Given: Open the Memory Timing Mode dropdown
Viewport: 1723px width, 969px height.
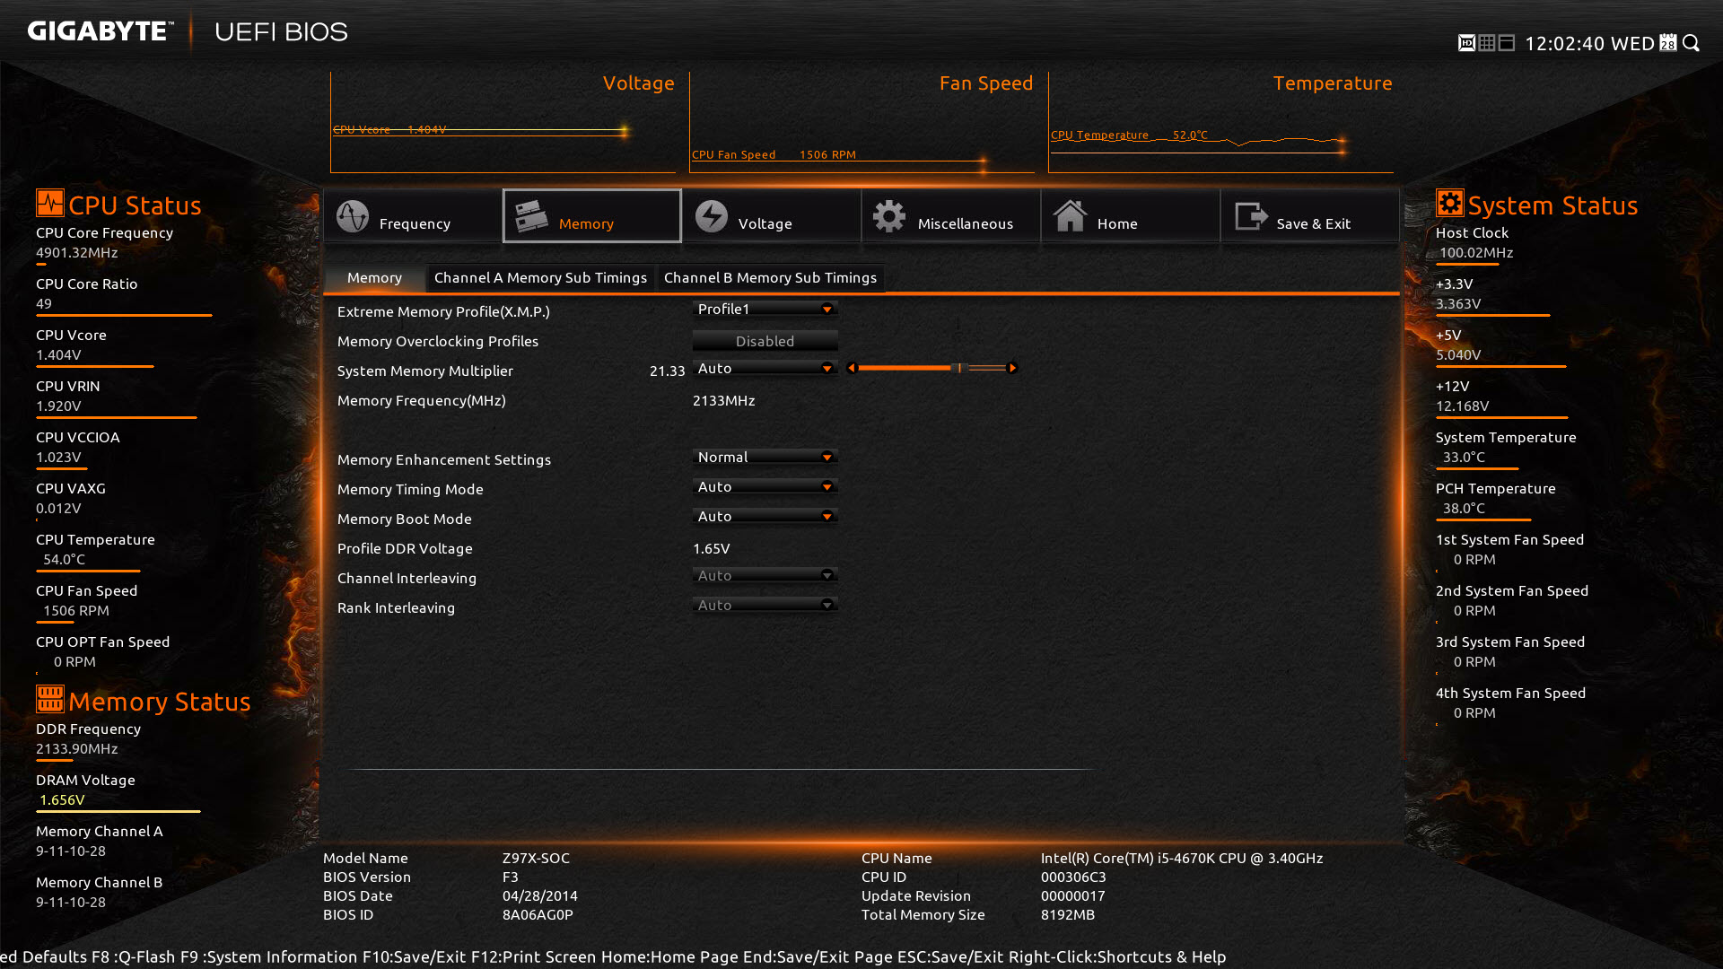Looking at the screenshot, I should point(765,486).
